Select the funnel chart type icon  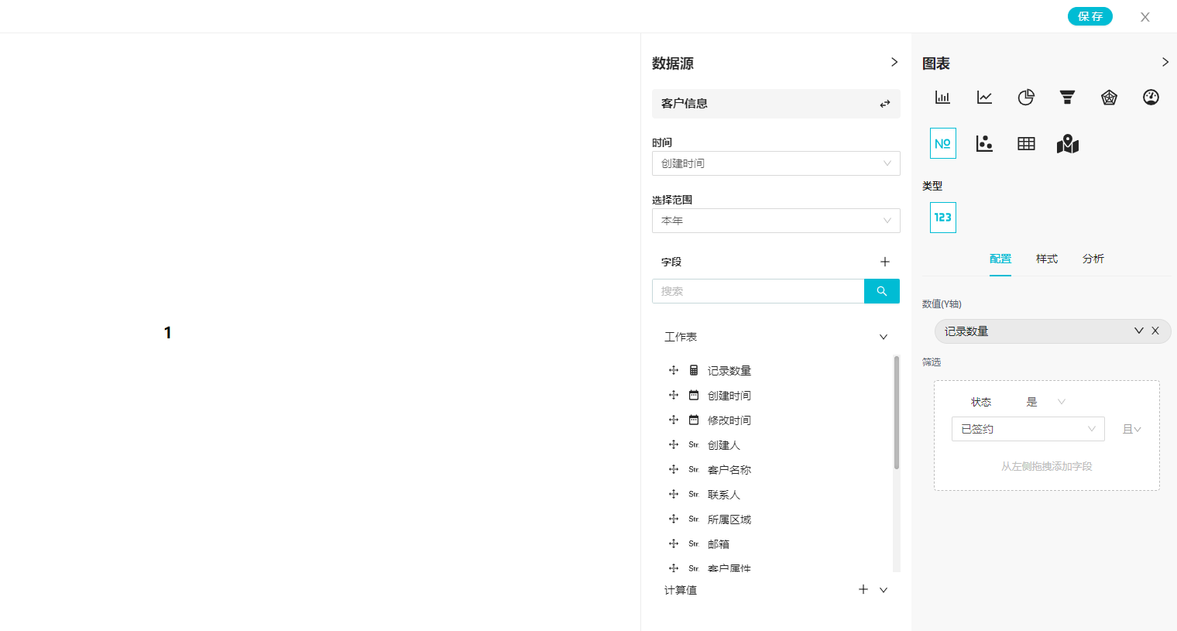click(1068, 98)
